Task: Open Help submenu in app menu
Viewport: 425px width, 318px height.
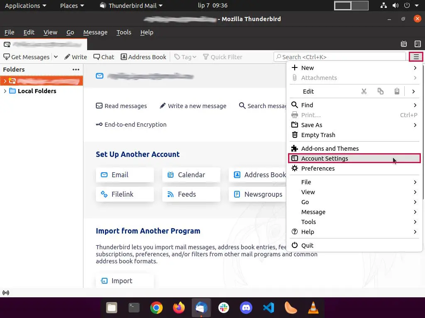Action: [354, 232]
